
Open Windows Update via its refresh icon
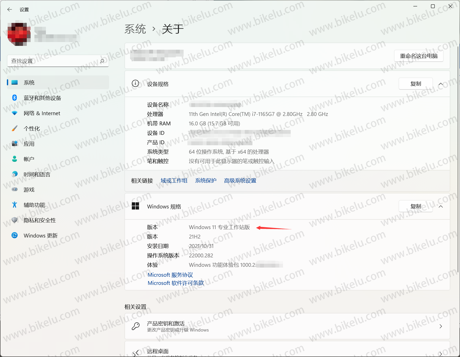15,235
